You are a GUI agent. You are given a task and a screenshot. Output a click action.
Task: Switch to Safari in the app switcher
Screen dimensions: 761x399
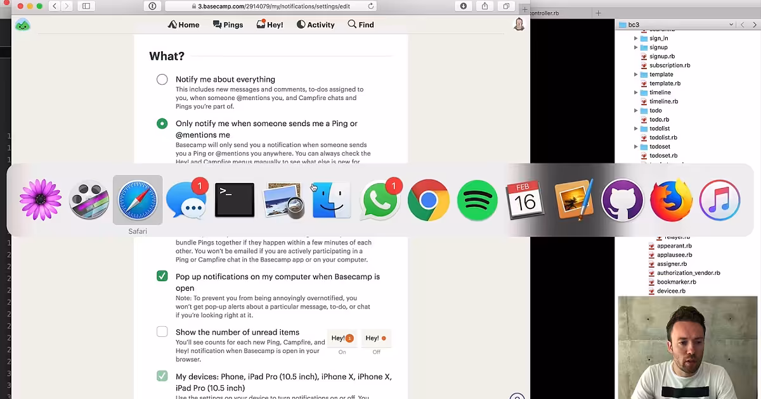(138, 200)
